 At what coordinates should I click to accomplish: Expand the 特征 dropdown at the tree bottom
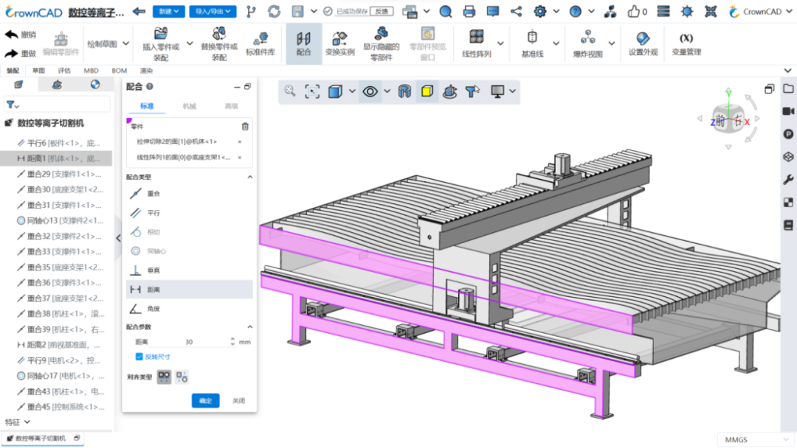click(x=18, y=420)
